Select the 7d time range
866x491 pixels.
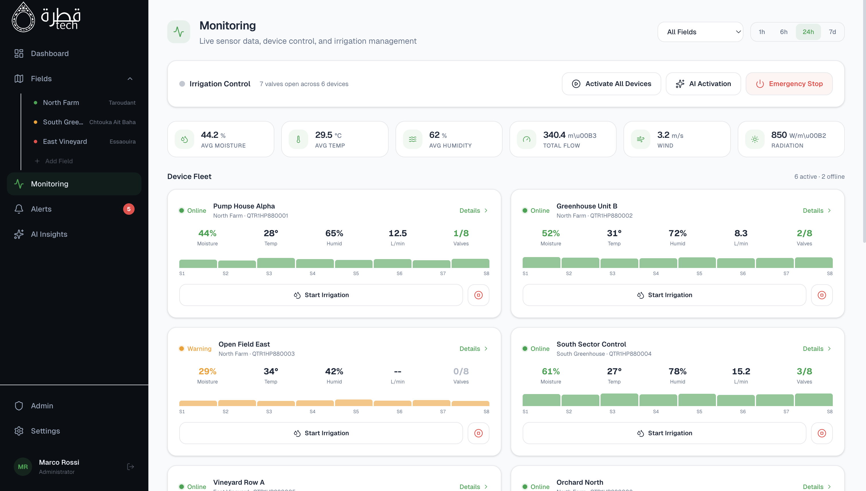pyautogui.click(x=832, y=32)
